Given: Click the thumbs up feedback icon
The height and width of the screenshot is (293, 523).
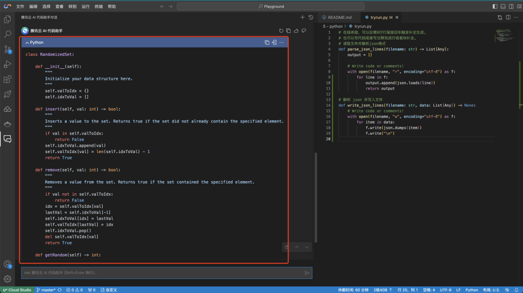Looking at the screenshot, I should (x=296, y=31).
